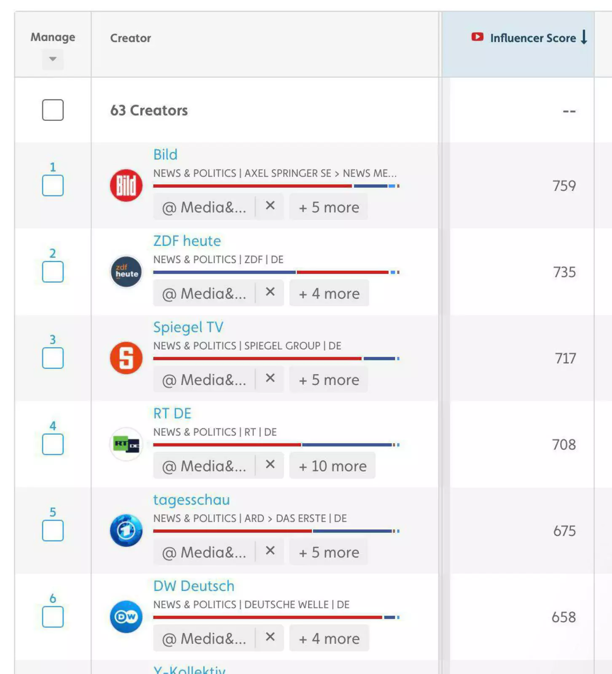This screenshot has height=674, width=612.
Task: Remove the Media tag from the Bild row
Action: (270, 206)
